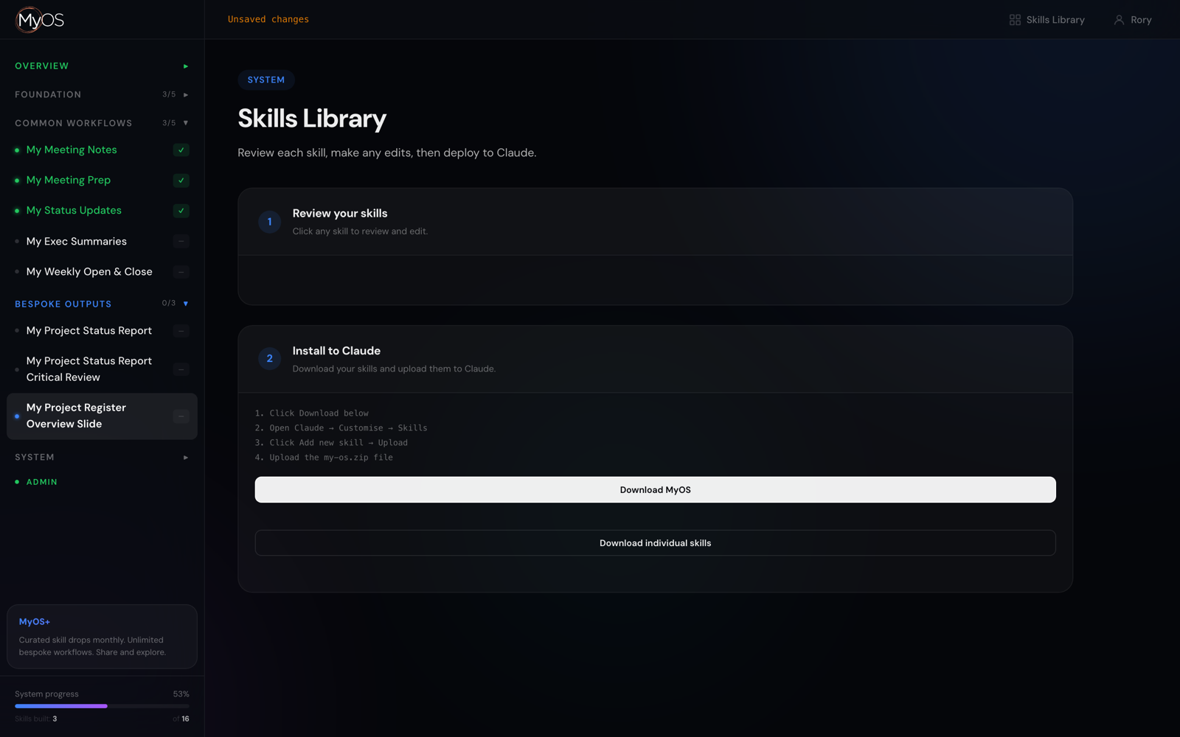Click the Bespoke Outputs 0/3 count
The height and width of the screenshot is (737, 1180).
click(x=169, y=303)
